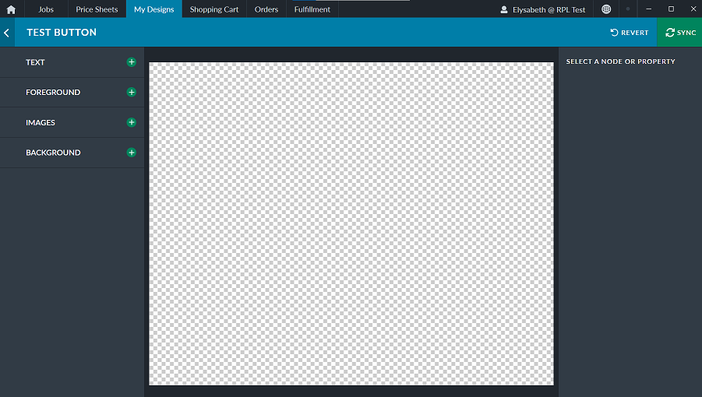The width and height of the screenshot is (702, 397).
Task: Add a new Background node
Action: click(132, 153)
